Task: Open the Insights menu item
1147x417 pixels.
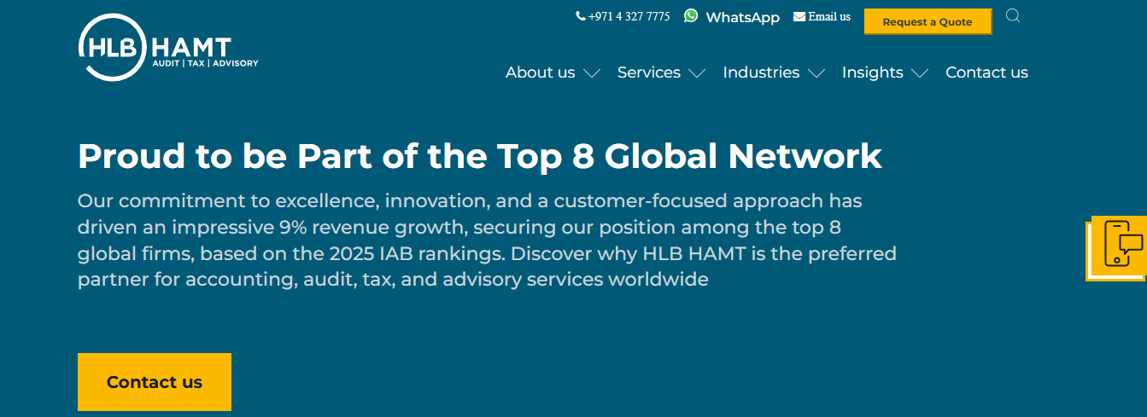Action: pyautogui.click(x=872, y=72)
